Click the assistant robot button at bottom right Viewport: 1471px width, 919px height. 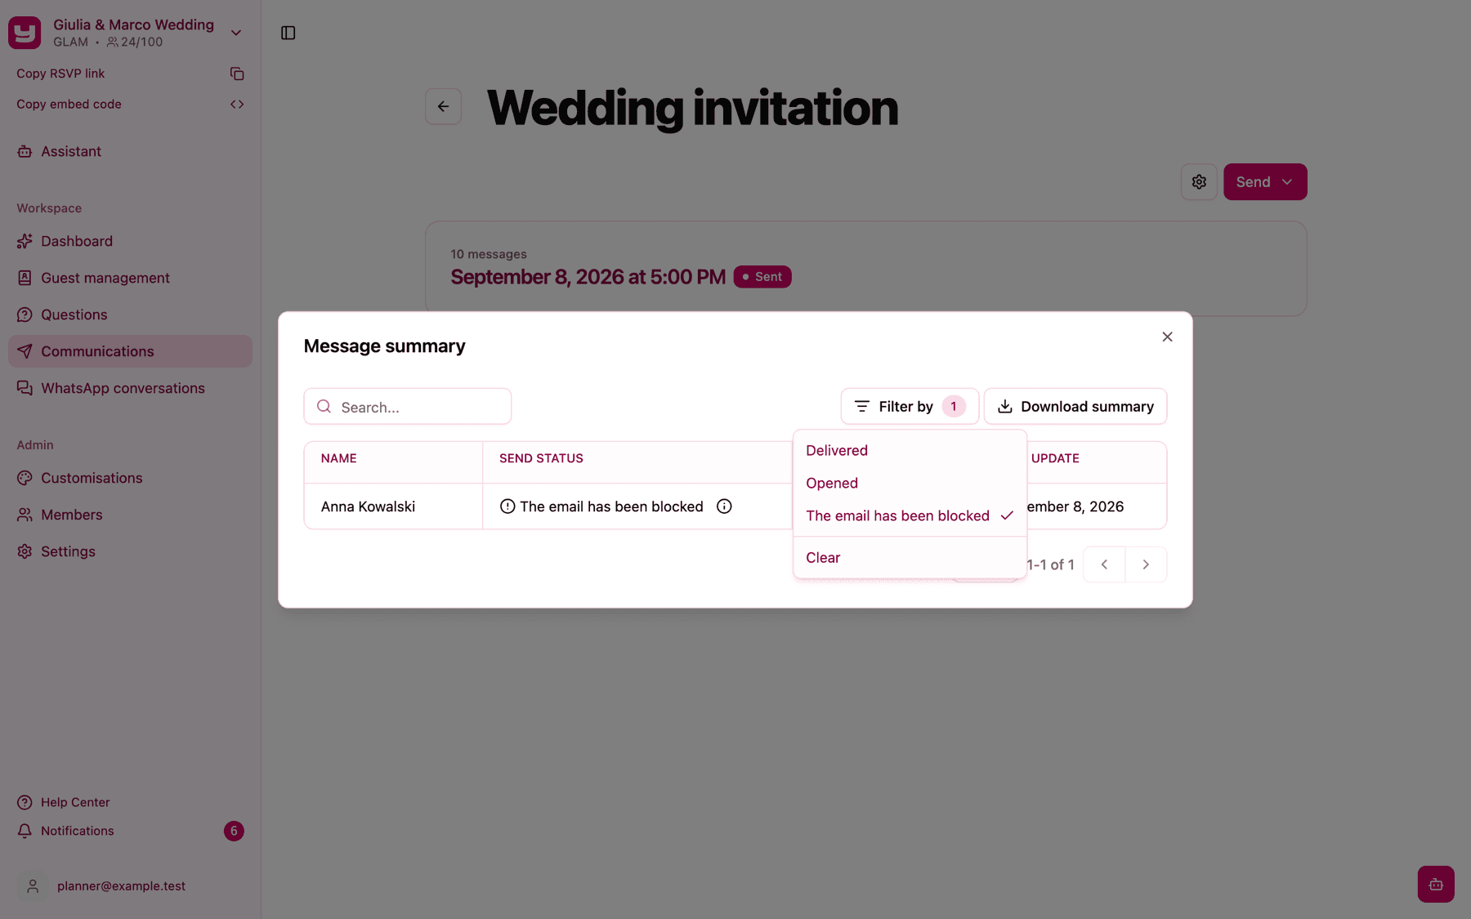1436,884
